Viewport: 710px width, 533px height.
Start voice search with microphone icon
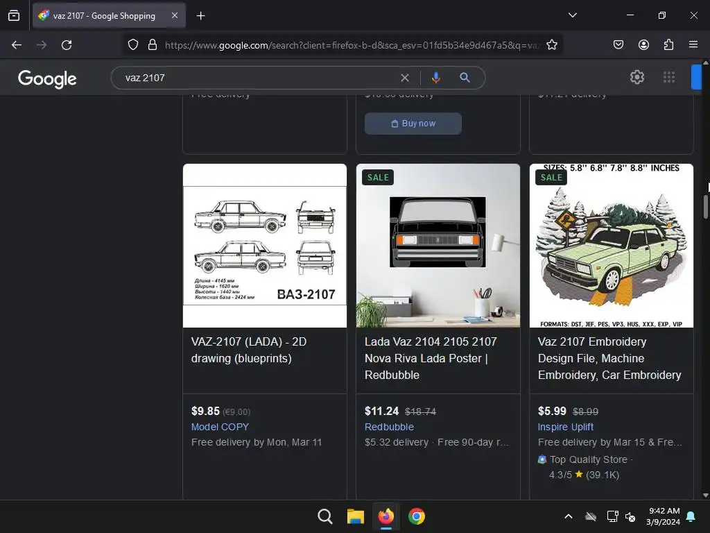pos(435,78)
